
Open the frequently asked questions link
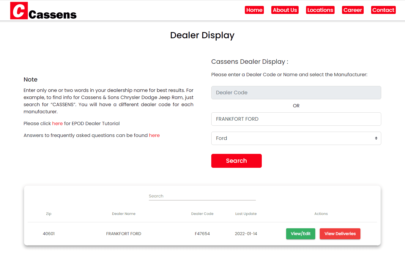pos(154,135)
